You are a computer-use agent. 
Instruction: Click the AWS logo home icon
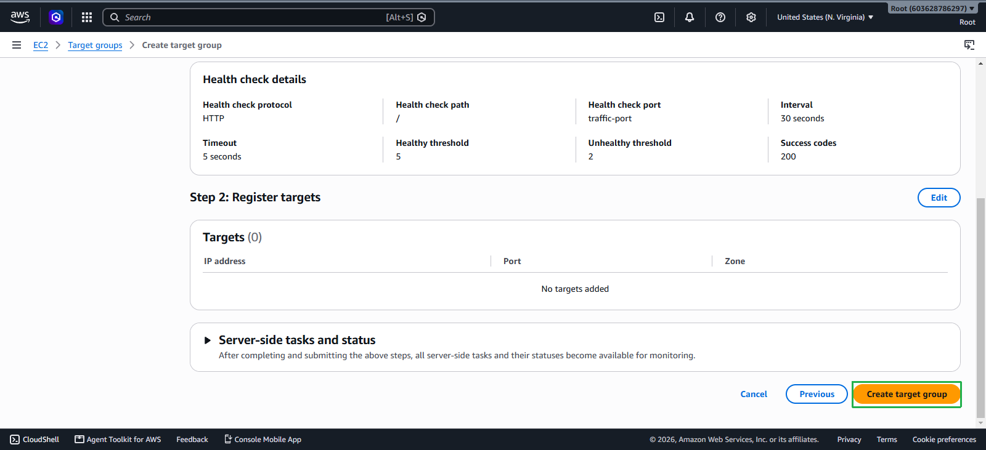coord(20,17)
